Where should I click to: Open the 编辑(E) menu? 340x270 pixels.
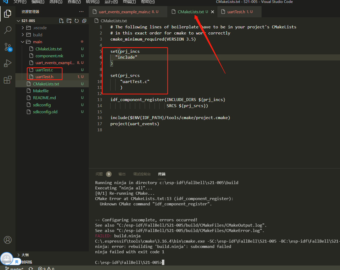point(38,2)
